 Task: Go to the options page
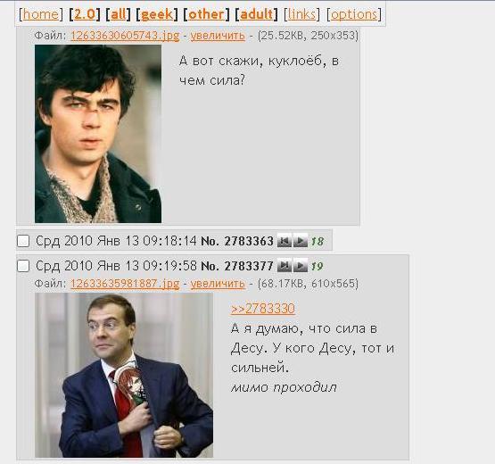click(x=354, y=14)
